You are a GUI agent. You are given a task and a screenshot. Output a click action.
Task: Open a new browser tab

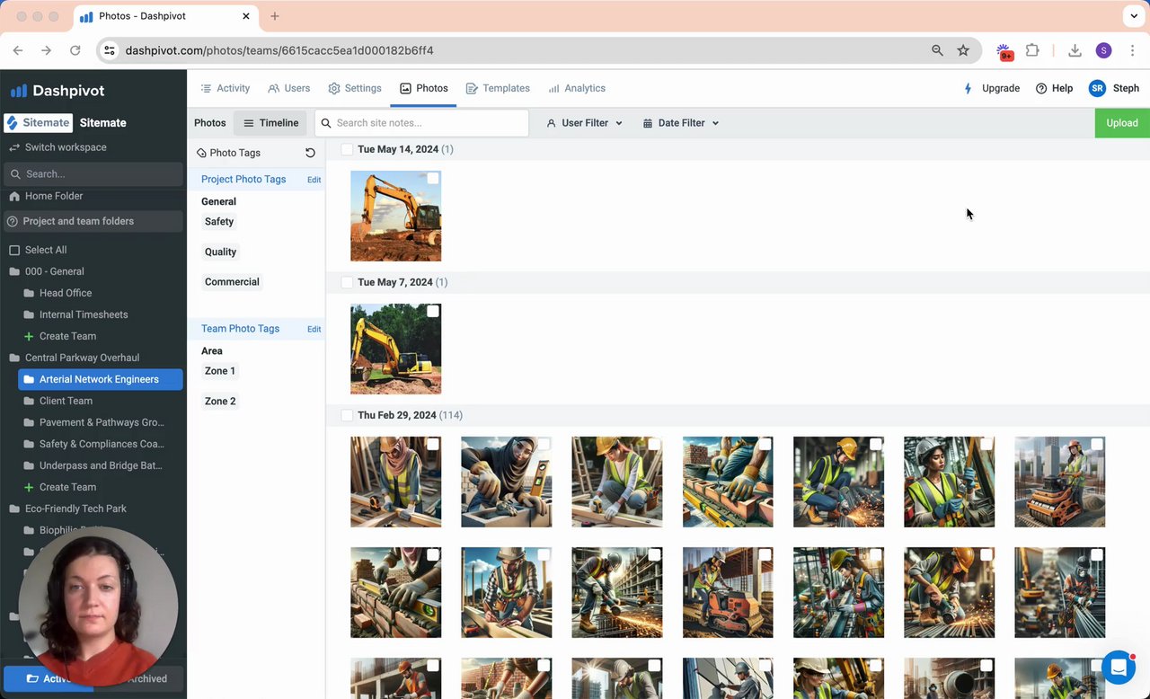(x=275, y=16)
